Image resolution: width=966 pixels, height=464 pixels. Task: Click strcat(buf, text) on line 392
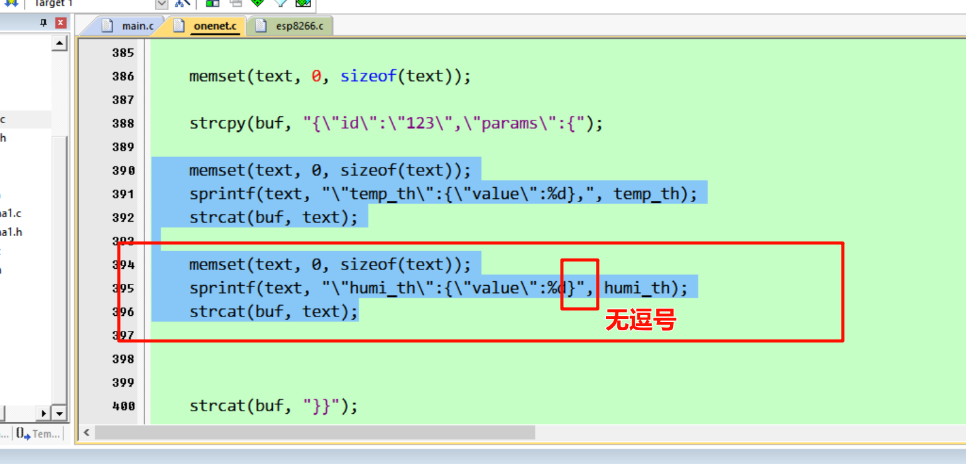pos(273,218)
